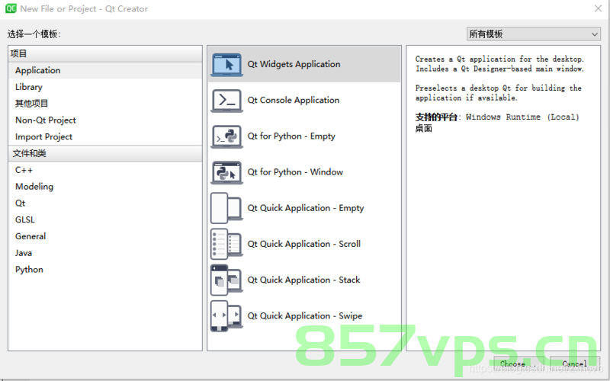Cancel the new project dialog
The width and height of the screenshot is (610, 381).
click(x=575, y=363)
